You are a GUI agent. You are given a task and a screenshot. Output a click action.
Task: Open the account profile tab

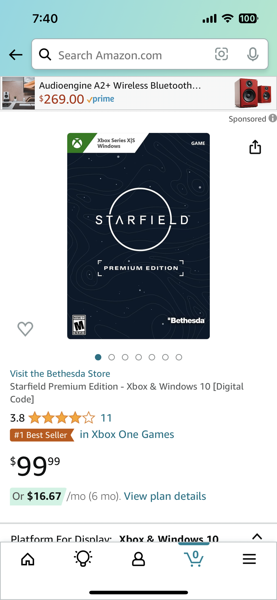[x=138, y=559]
